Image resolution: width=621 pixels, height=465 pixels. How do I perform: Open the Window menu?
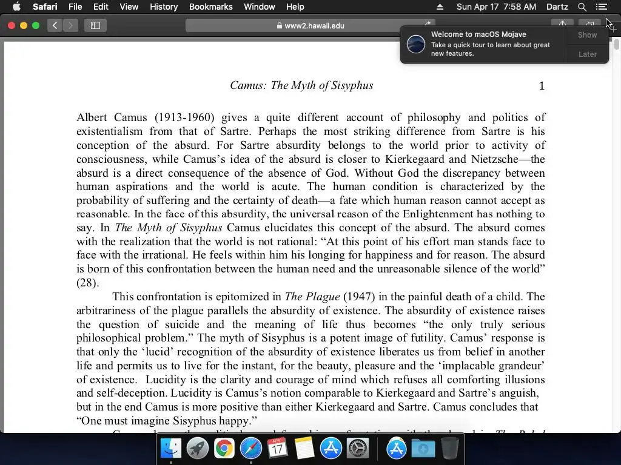[260, 7]
